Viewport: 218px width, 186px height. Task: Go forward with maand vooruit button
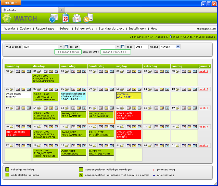tap(116, 52)
